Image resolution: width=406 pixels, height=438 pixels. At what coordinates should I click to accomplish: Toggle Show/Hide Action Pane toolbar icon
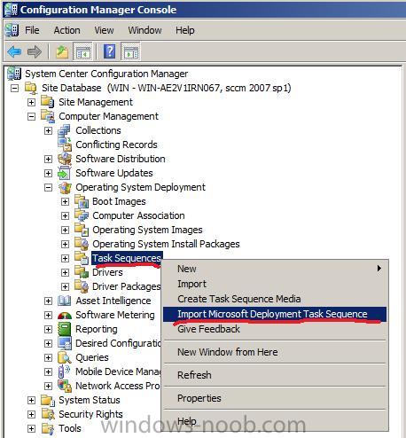pyautogui.click(x=130, y=52)
